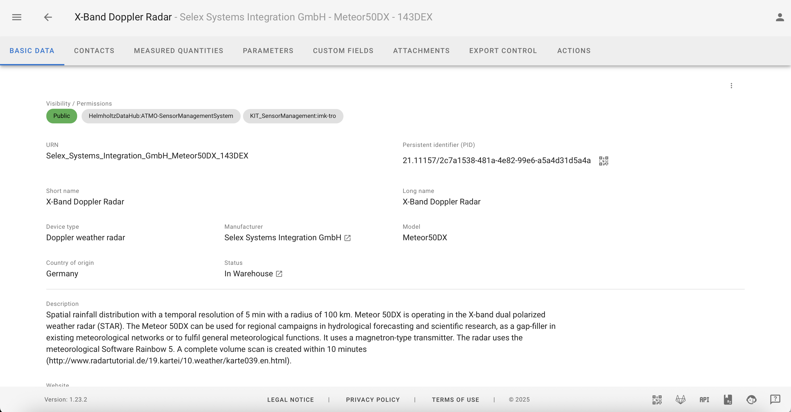This screenshot has height=412, width=791.
Task: Open the A-Z glossary book icon
Action: pos(728,399)
